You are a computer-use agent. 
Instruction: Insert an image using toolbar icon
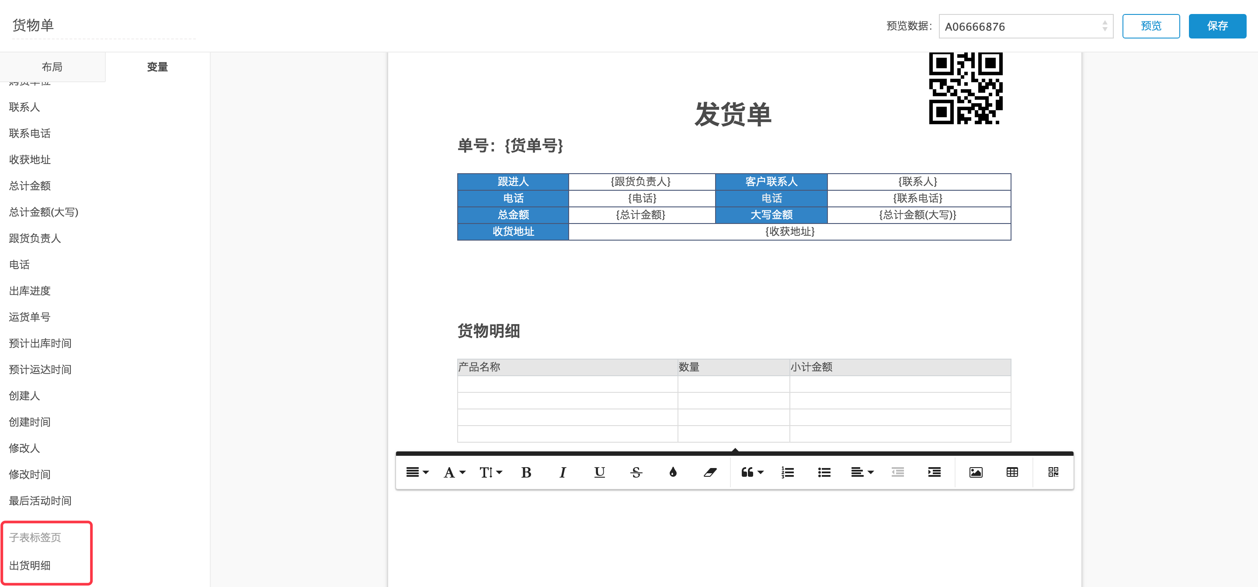[976, 472]
